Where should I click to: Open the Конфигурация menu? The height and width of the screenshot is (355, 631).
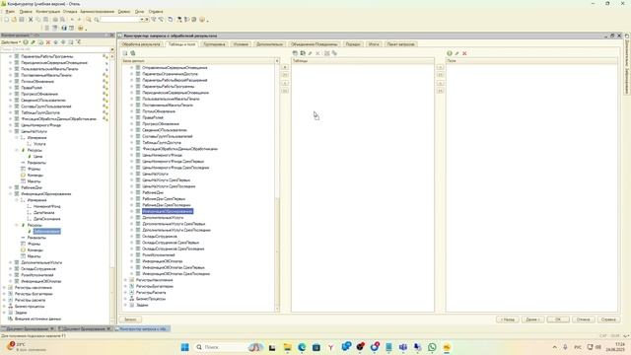(x=48, y=12)
